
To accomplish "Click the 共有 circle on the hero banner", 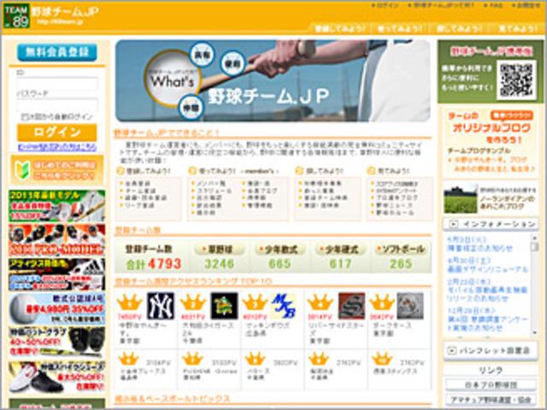I will [201, 56].
